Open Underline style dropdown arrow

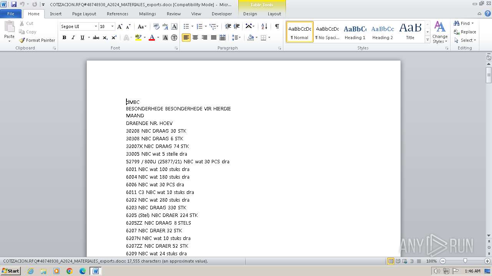89,38
